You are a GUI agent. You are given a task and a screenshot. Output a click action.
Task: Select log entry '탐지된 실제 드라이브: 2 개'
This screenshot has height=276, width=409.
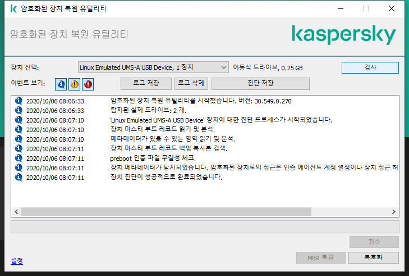[205, 110]
